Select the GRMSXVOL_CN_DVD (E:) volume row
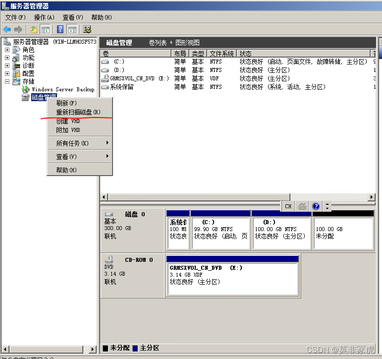This screenshot has width=382, height=359. pos(139,78)
